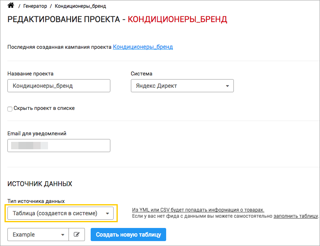The image size is (320, 246).
Task: Follow the заполнить таблицу link
Action: coord(295,216)
